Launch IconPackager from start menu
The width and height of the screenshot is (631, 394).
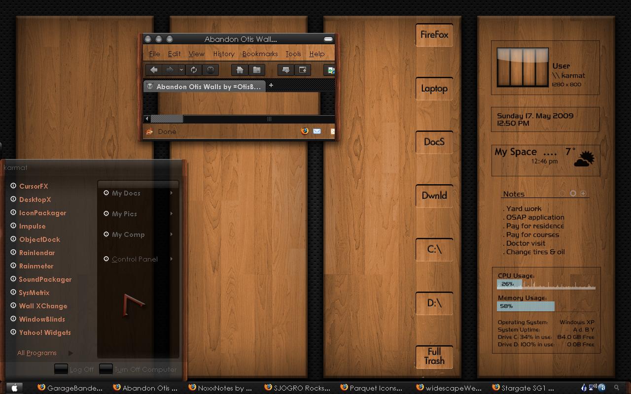42,213
